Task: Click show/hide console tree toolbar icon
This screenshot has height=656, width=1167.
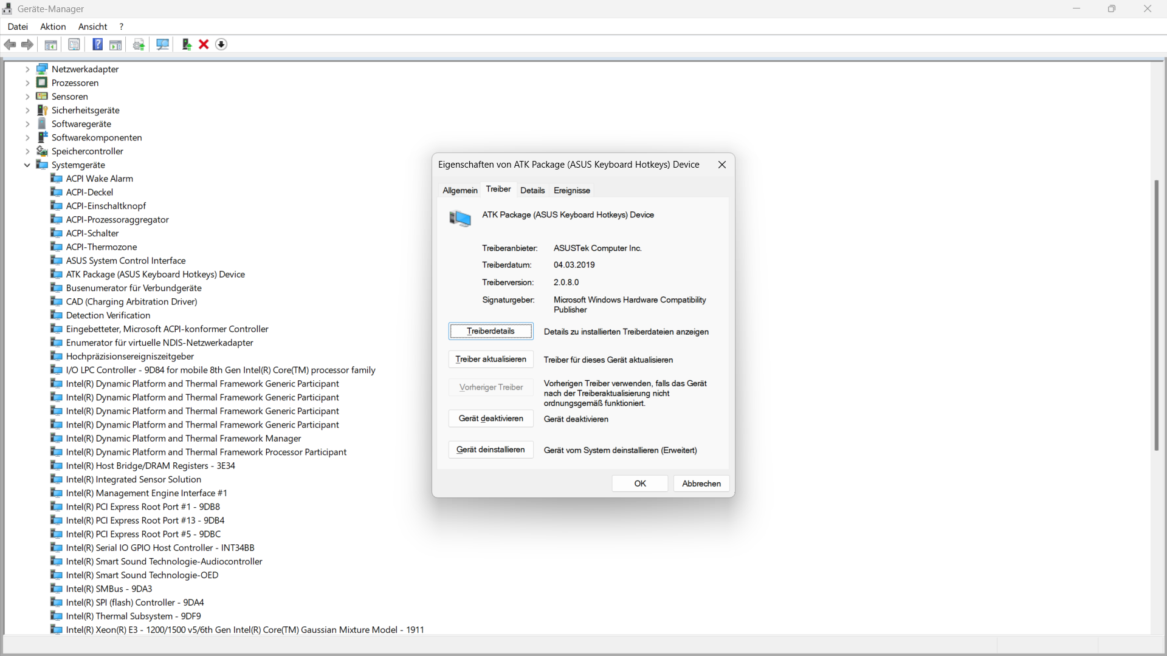Action: pos(51,44)
